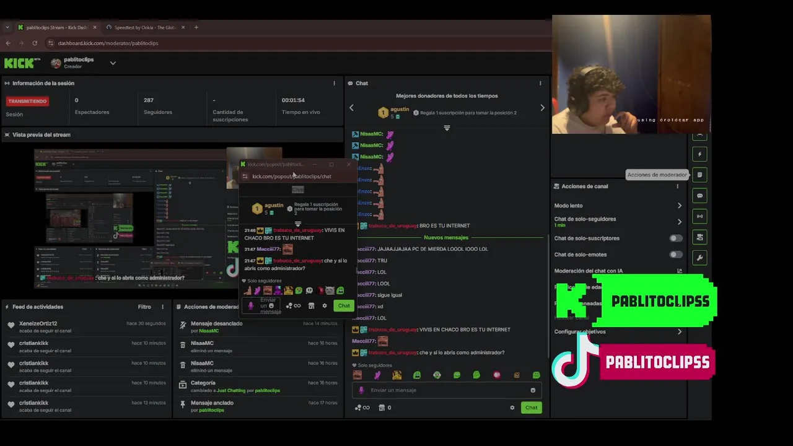Reload the dashboard page

tap(35, 43)
